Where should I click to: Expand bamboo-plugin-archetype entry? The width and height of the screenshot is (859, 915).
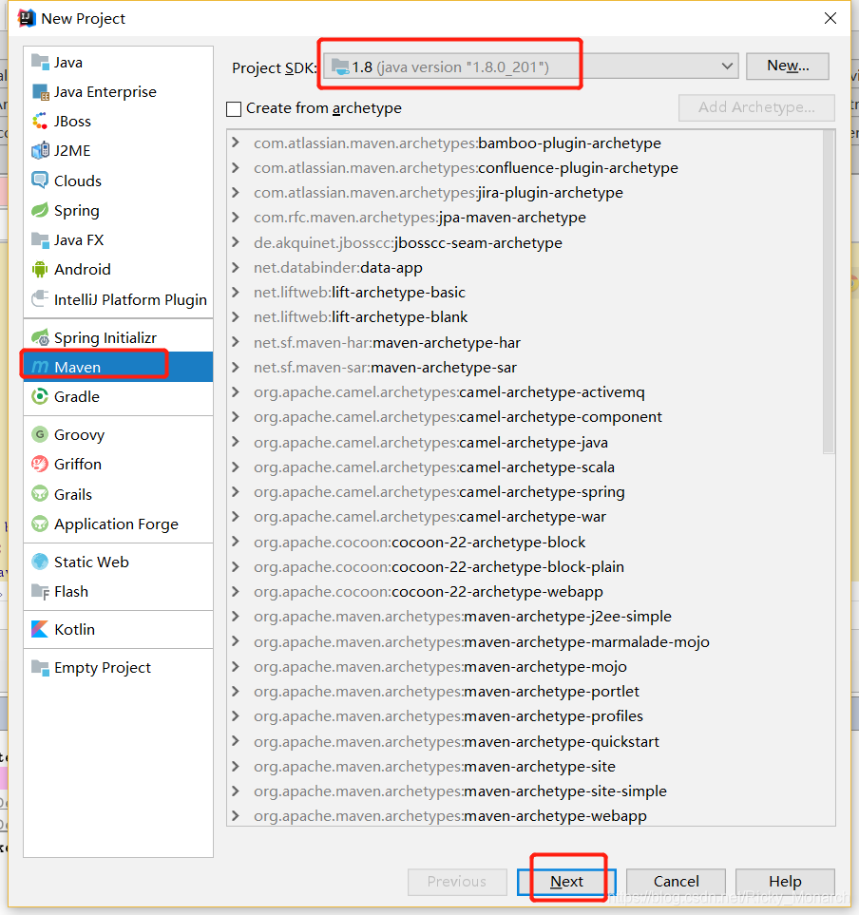(235, 143)
